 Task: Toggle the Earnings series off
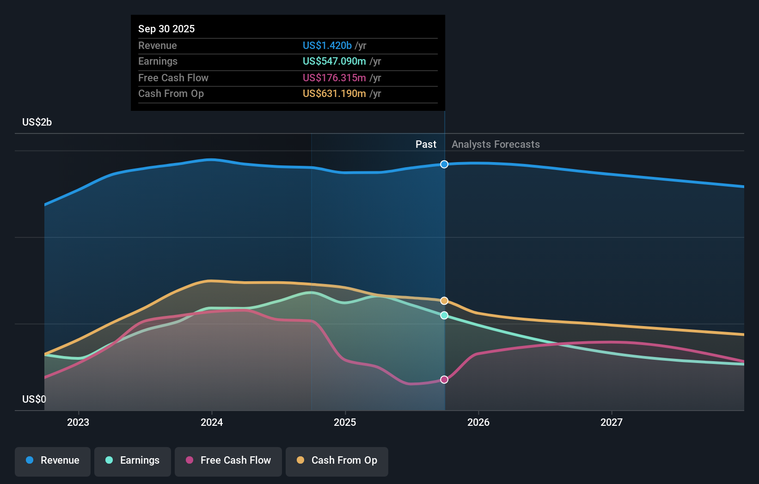pyautogui.click(x=133, y=461)
